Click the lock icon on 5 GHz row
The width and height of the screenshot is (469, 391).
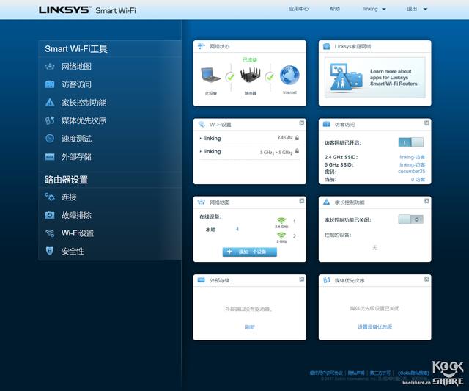(297, 151)
